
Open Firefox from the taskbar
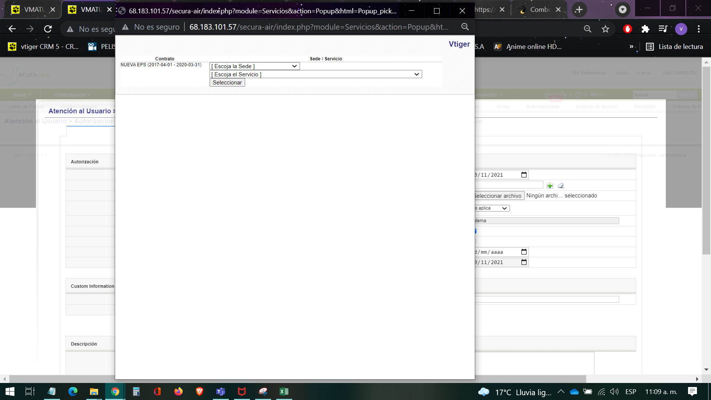[x=178, y=391]
